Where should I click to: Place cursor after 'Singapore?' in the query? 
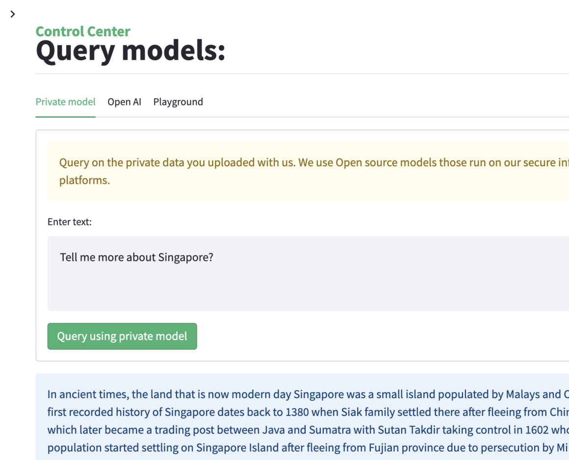pyautogui.click(x=214, y=257)
